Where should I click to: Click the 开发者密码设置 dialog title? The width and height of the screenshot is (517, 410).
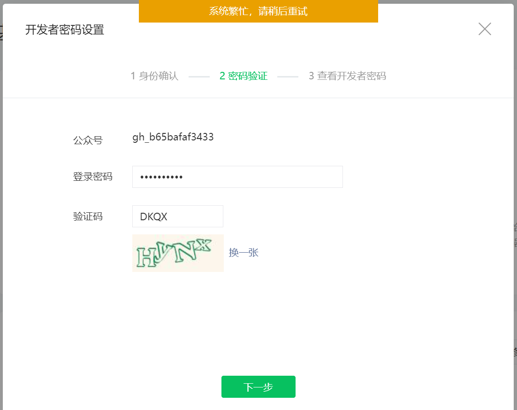click(x=65, y=30)
